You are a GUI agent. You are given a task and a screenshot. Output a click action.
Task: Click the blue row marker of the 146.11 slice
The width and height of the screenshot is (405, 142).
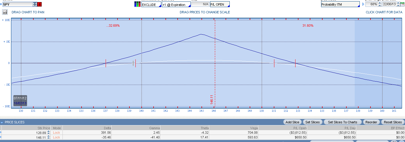[x=1, y=138]
